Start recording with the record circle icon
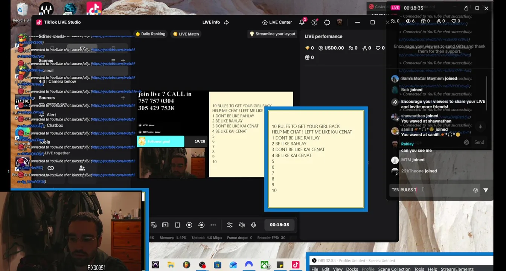The height and width of the screenshot is (271, 506). click(189, 225)
